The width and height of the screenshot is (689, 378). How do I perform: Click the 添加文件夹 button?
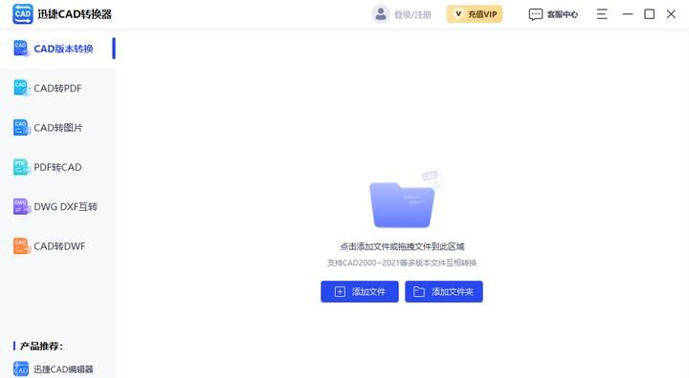coord(444,291)
